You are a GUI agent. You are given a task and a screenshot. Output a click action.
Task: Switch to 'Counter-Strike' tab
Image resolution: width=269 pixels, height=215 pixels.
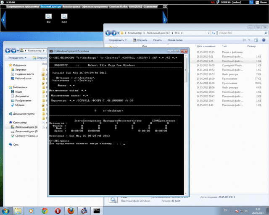[118, 7]
